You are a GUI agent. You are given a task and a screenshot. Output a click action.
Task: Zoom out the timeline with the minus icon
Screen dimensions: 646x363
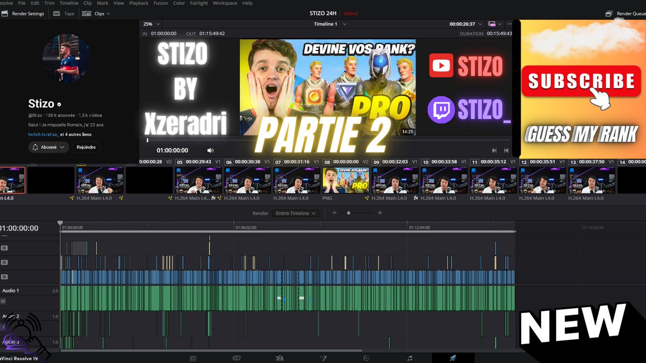[x=334, y=213]
